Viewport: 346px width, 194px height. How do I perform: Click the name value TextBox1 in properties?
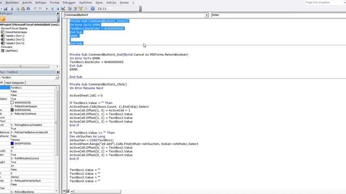pos(32,88)
